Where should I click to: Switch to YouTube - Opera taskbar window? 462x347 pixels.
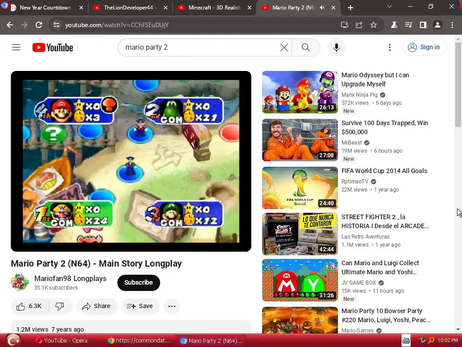click(x=62, y=341)
